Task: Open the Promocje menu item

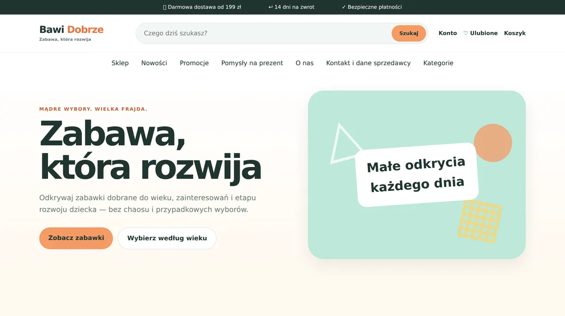Action: 194,63
